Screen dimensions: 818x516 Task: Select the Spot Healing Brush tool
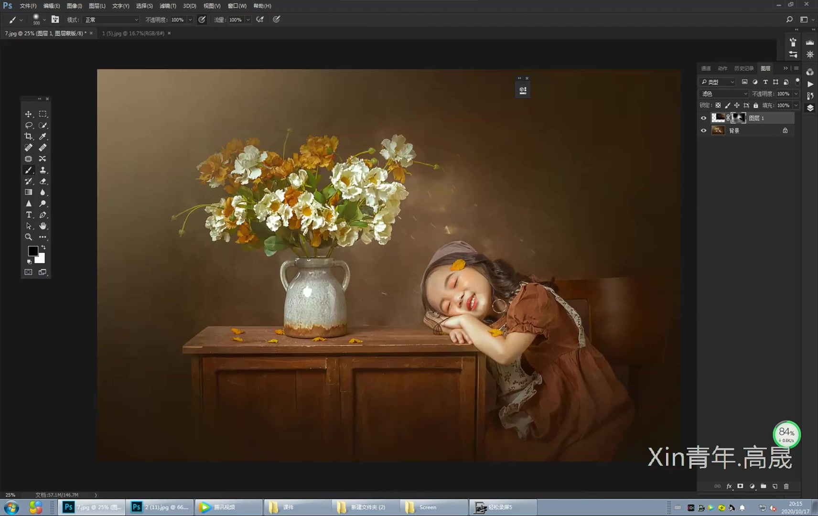29,148
